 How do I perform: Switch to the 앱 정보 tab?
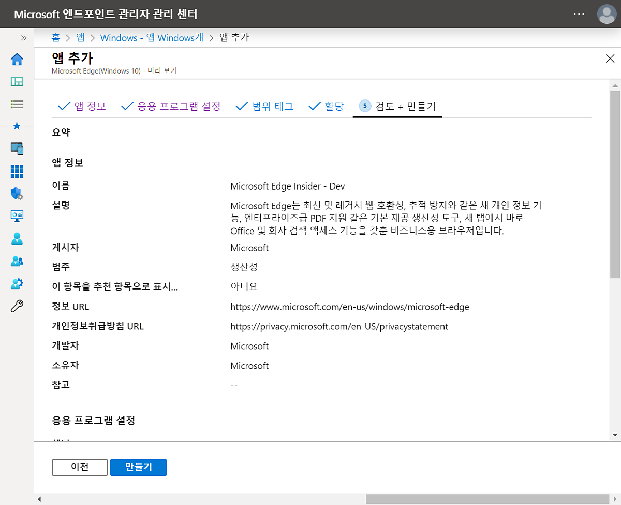click(x=82, y=107)
